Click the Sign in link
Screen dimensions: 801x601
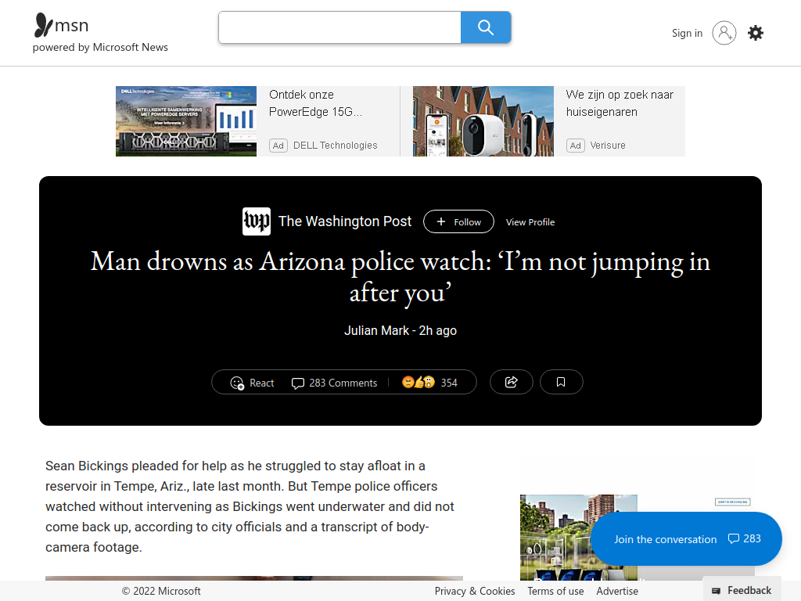[x=687, y=33]
